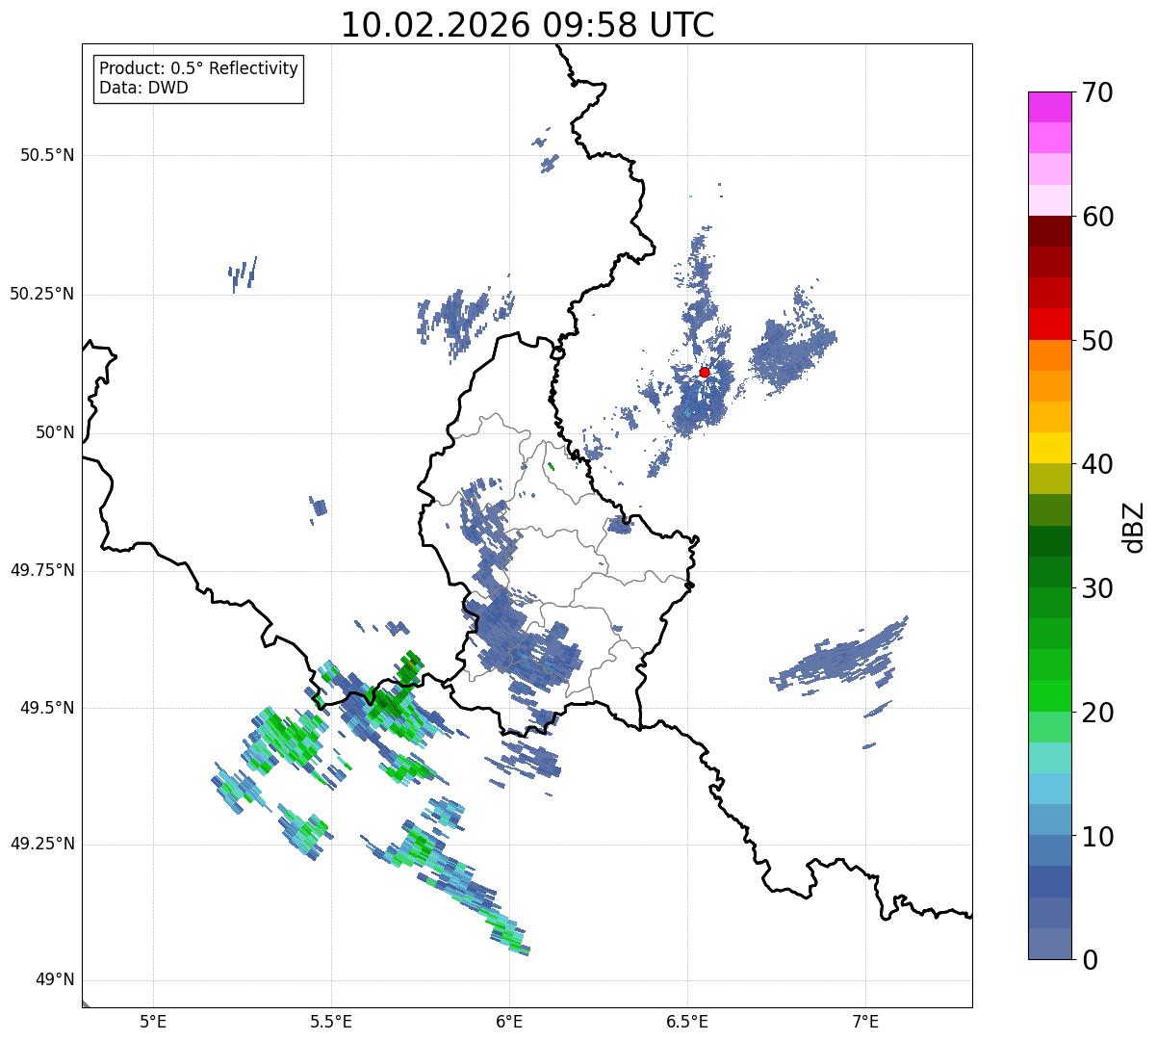
Task: Click the 6.5°E longitude label
Action: pyautogui.click(x=688, y=1021)
